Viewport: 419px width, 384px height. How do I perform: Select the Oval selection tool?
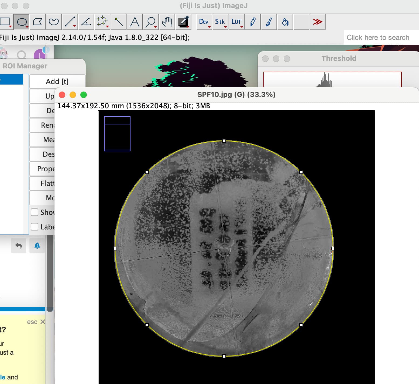pyautogui.click(x=22, y=22)
